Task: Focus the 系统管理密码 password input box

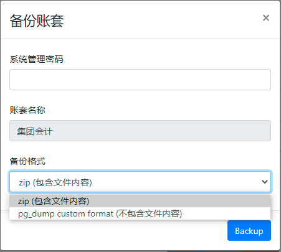Action: point(140,80)
